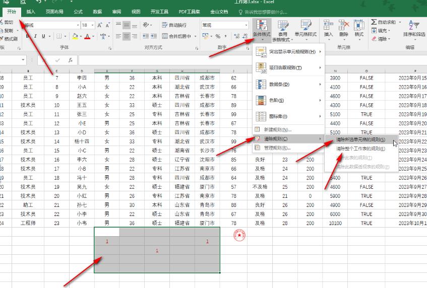Switch to Formulas (公式) tab
The height and width of the screenshot is (288, 427).
(78, 12)
